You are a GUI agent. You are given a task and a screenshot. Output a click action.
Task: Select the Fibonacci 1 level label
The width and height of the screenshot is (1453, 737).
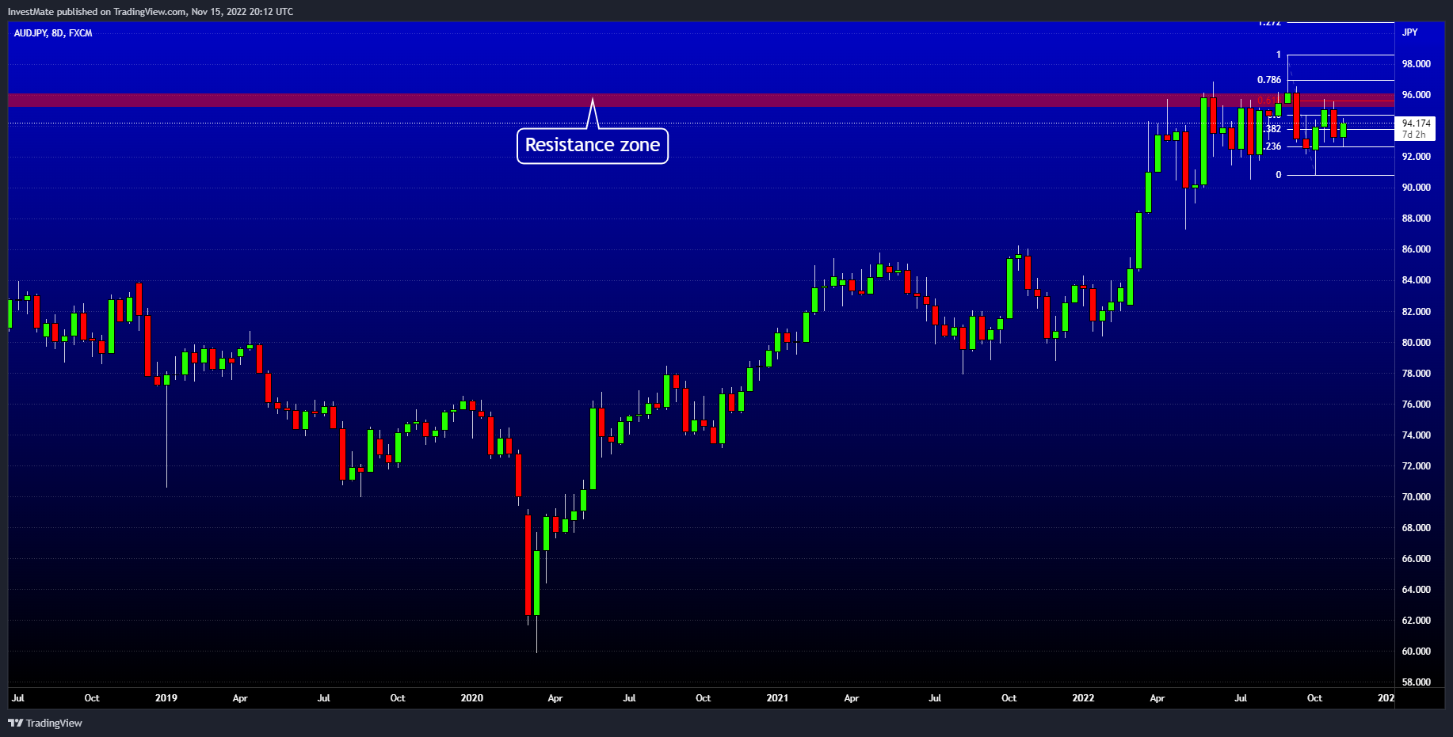click(x=1279, y=55)
